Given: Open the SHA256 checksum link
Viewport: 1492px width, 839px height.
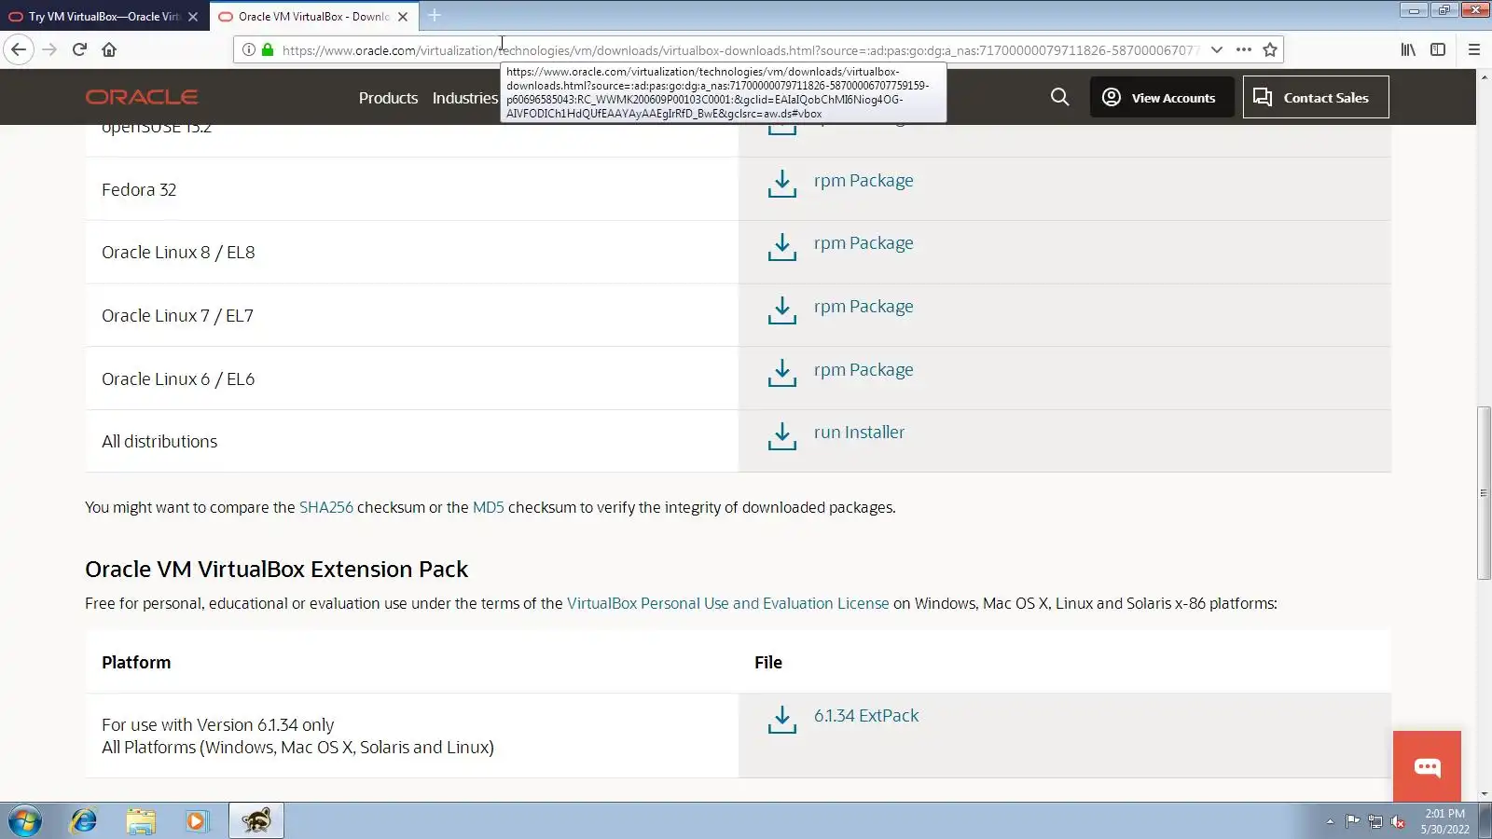Looking at the screenshot, I should tap(326, 507).
